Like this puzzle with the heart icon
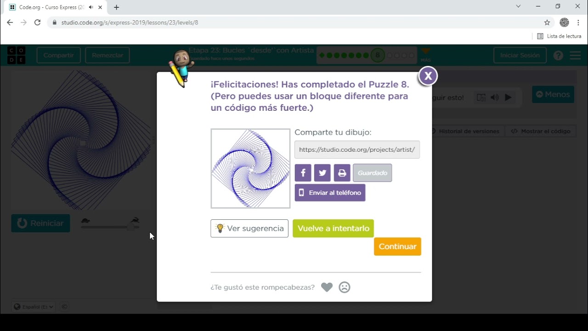 tap(327, 287)
